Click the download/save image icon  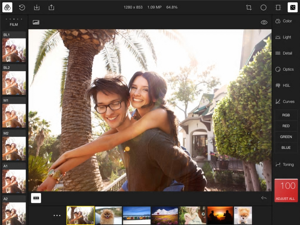(x=37, y=7)
